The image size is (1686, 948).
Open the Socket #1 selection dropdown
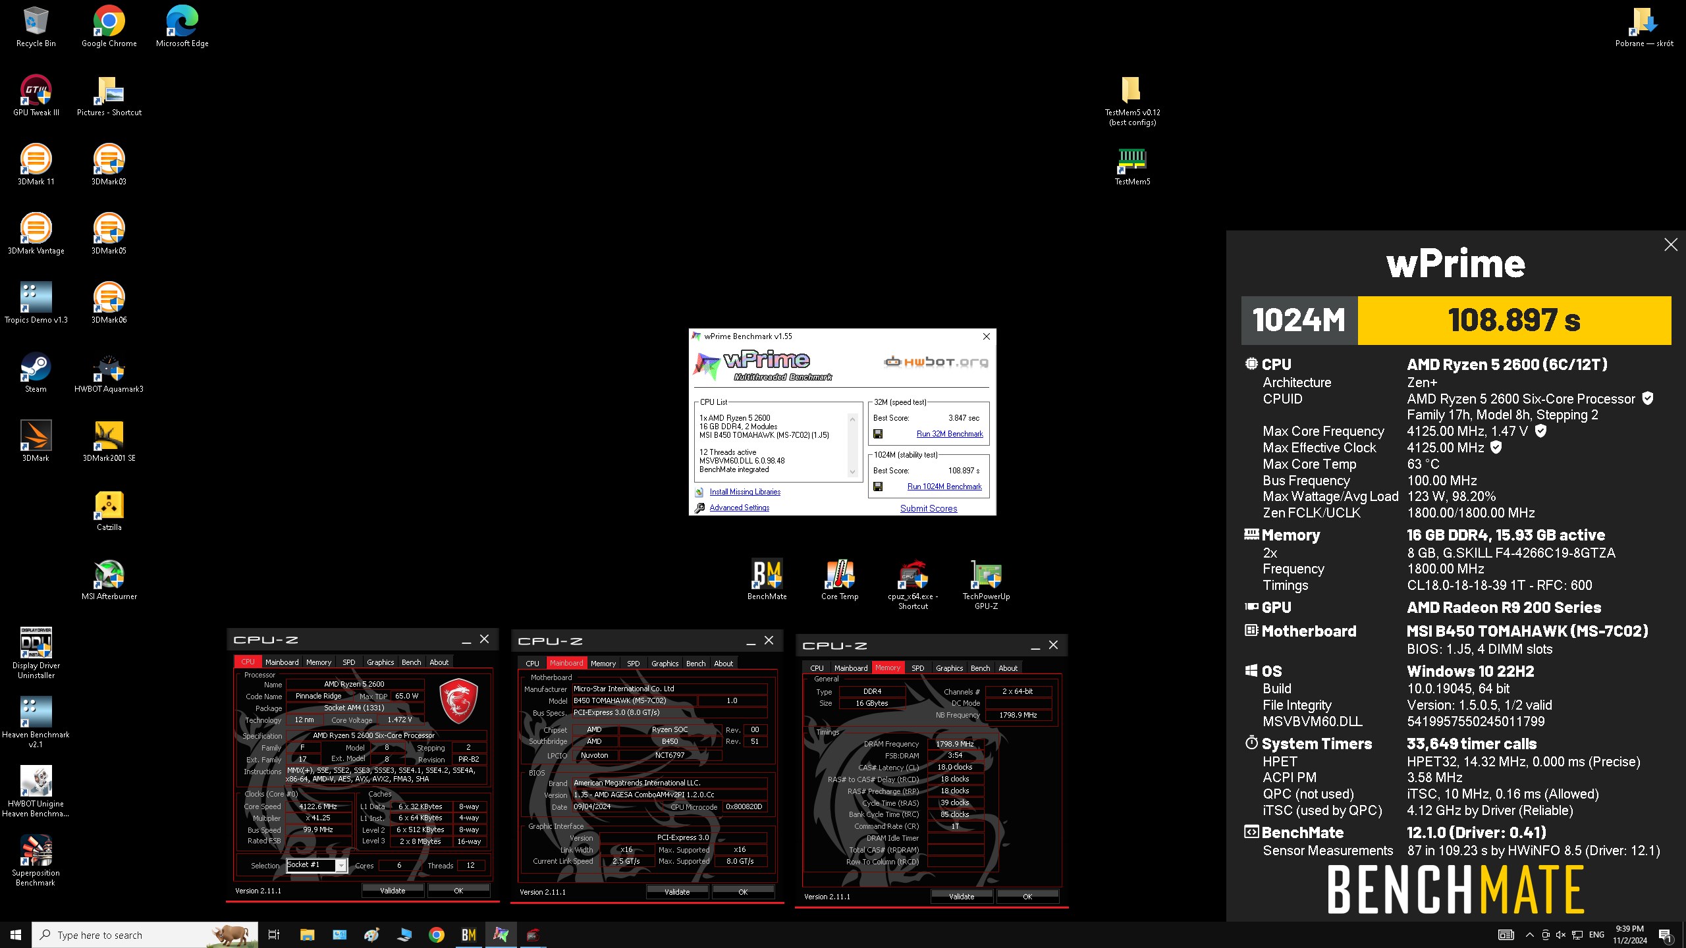tap(340, 866)
